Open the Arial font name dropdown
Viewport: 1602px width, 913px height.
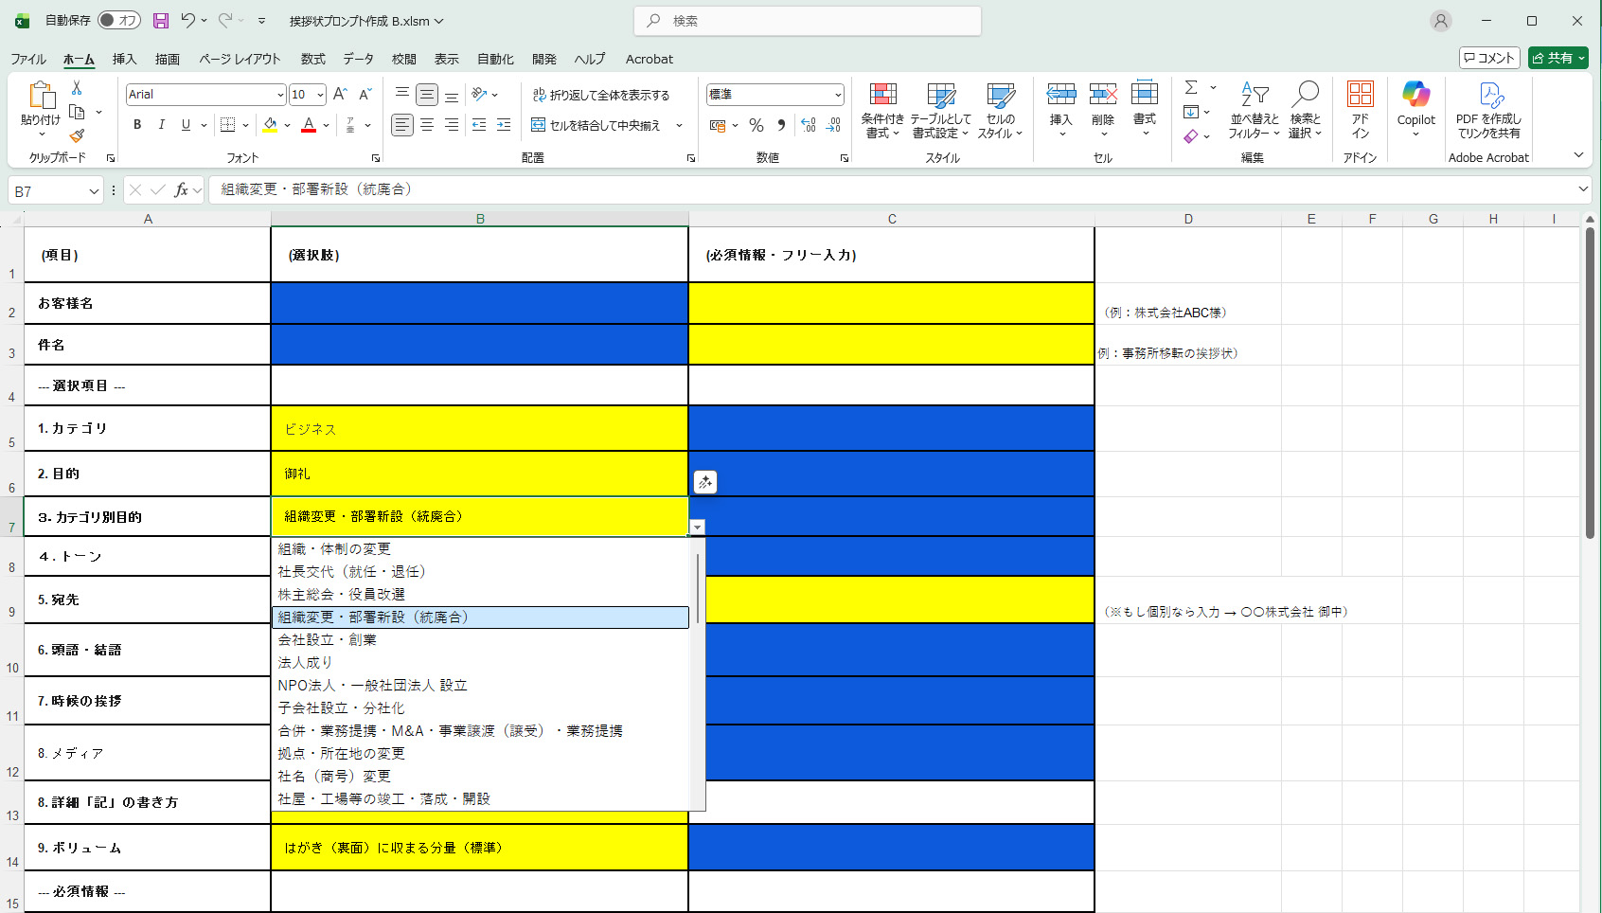tap(280, 95)
